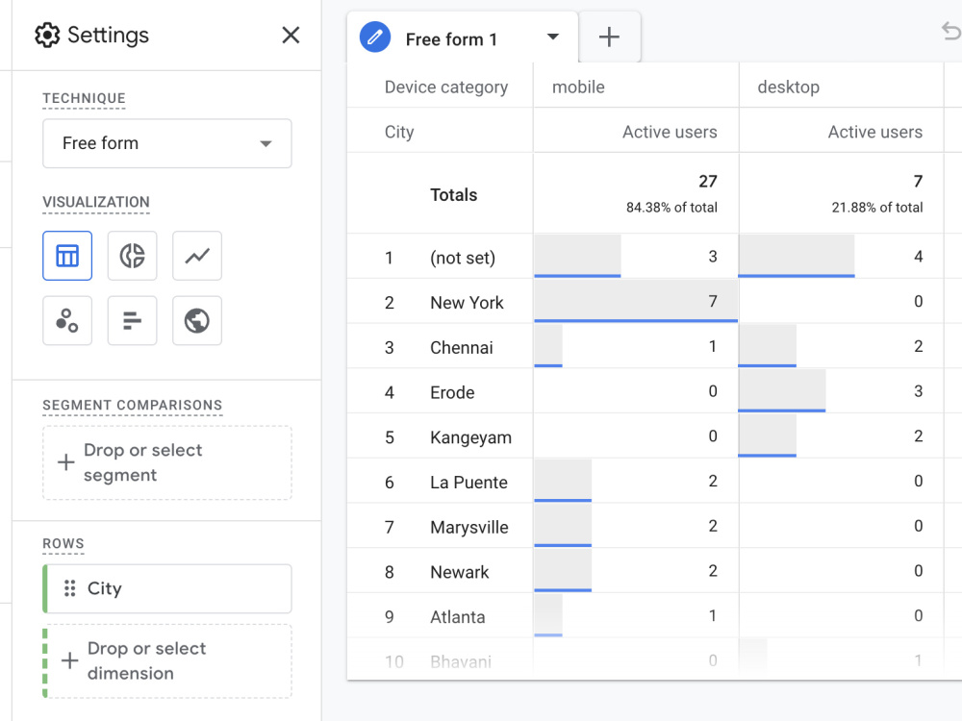962x721 pixels.
Task: Open the Free form technique dropdown
Action: pyautogui.click(x=166, y=143)
